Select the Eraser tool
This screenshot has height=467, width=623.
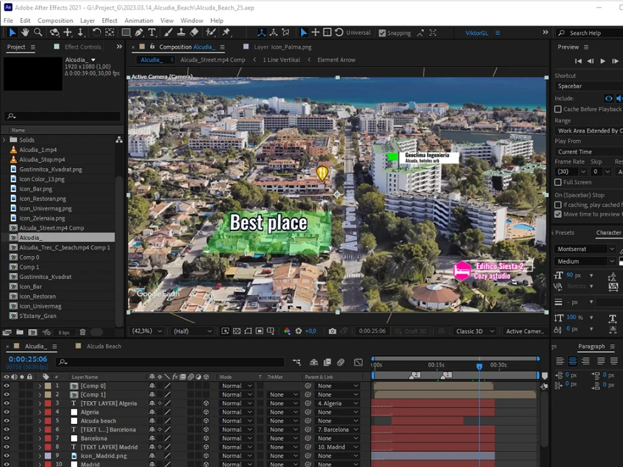click(194, 32)
